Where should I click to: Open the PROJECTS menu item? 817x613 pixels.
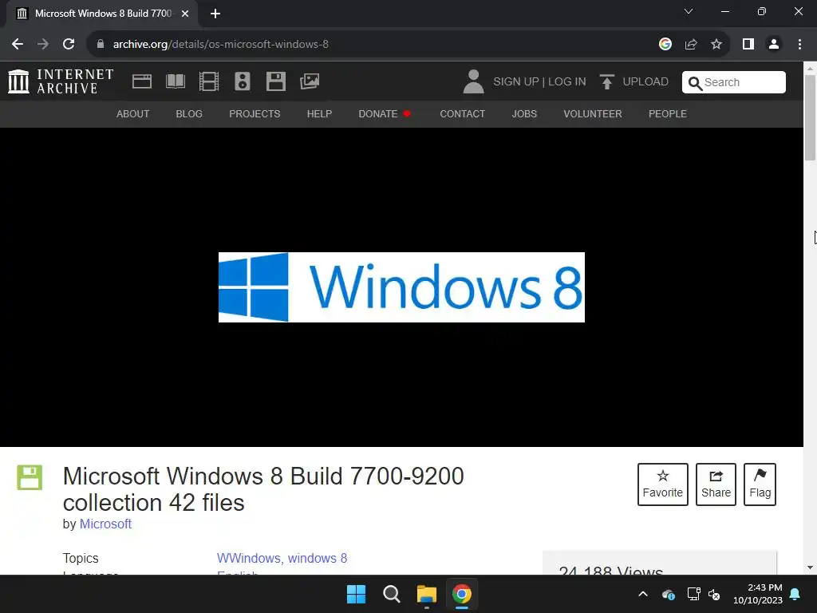pos(255,113)
